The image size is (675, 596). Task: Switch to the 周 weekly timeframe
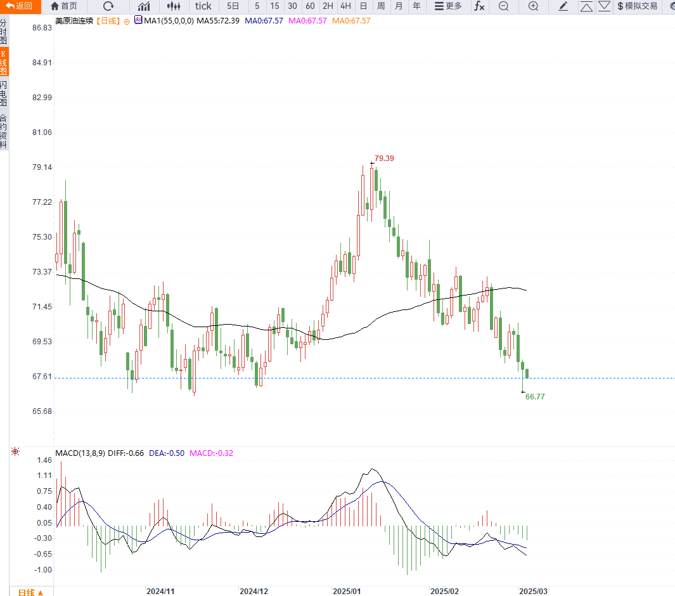(381, 6)
